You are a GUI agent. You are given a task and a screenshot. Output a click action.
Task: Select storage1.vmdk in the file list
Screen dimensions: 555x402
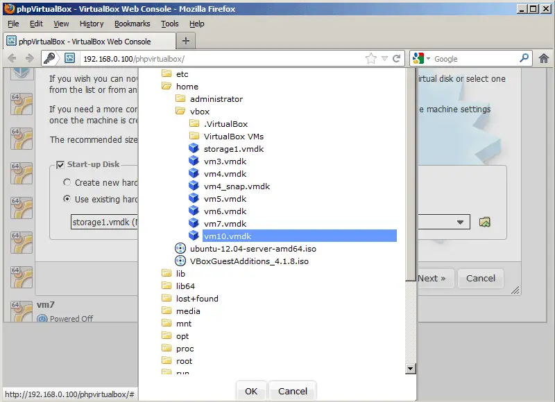pos(234,149)
